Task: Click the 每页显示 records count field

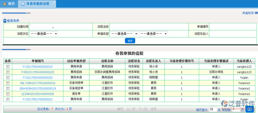Action: pyautogui.click(x=213, y=109)
